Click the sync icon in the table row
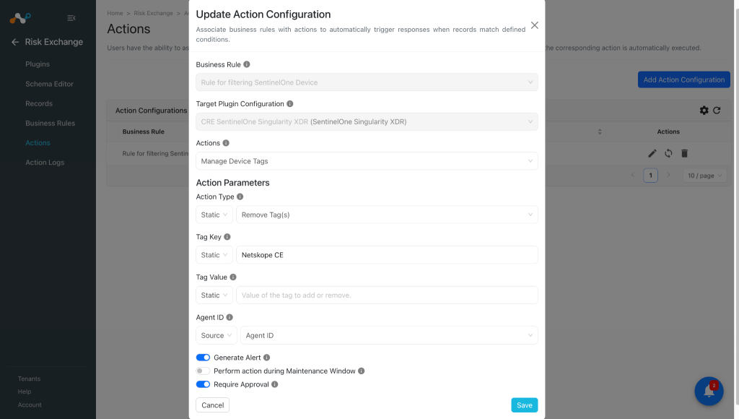Viewport: 739px width, 419px height. tap(668, 153)
